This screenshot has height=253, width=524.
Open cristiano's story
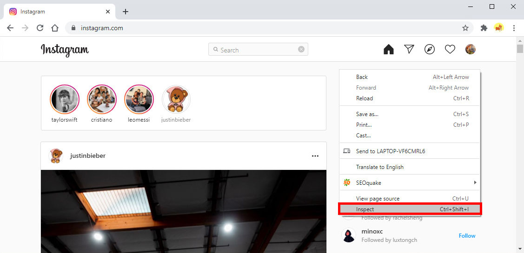tap(101, 99)
